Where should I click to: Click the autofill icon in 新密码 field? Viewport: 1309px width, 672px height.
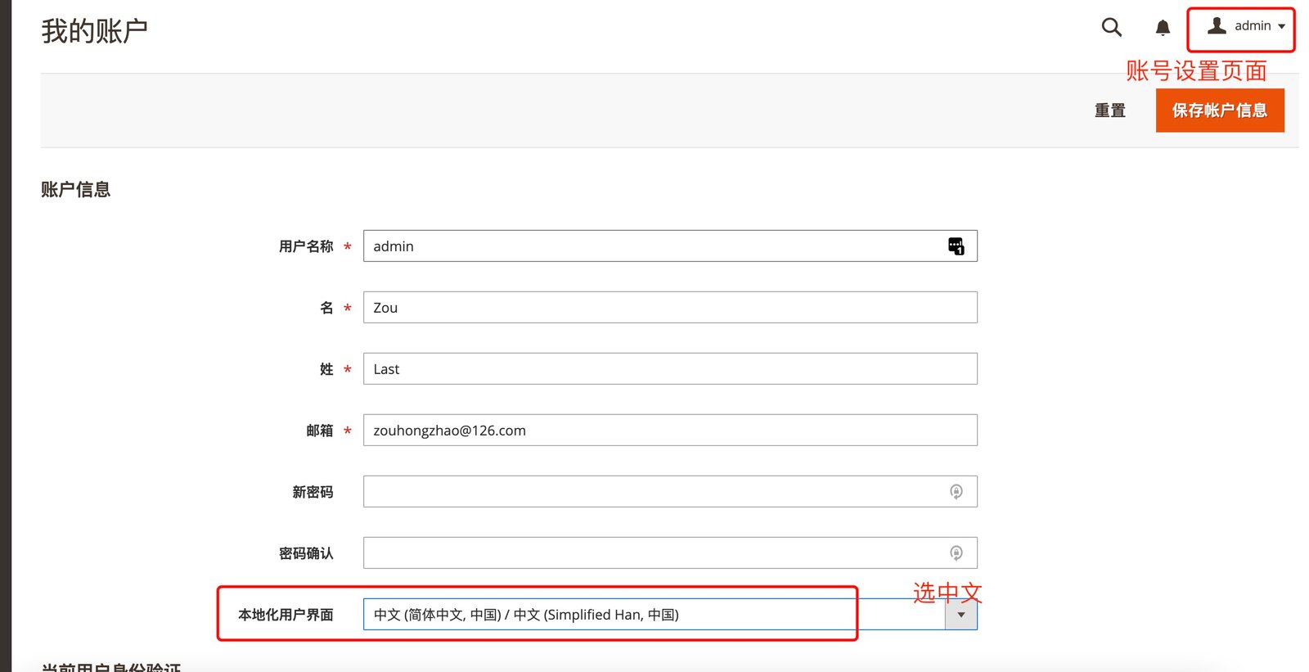pos(956,492)
